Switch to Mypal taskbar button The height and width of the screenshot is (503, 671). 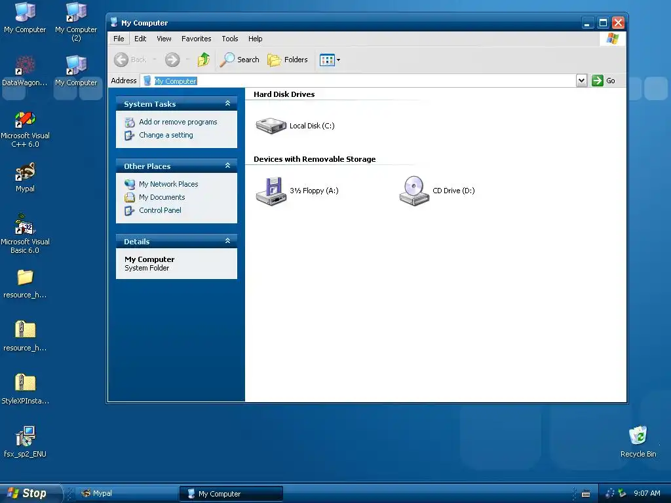[127, 493]
